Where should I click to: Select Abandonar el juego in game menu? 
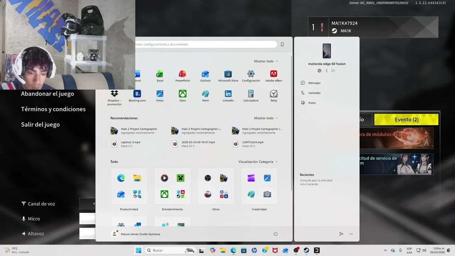point(48,94)
